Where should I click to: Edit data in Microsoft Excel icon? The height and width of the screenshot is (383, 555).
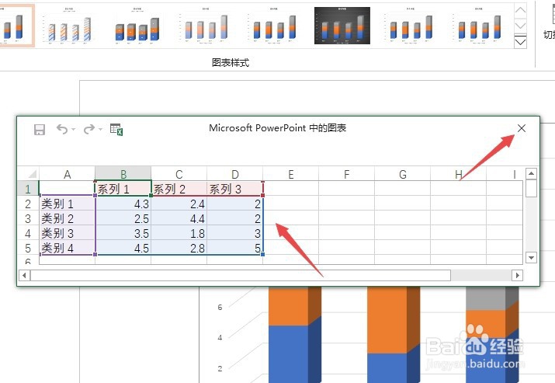pos(116,130)
